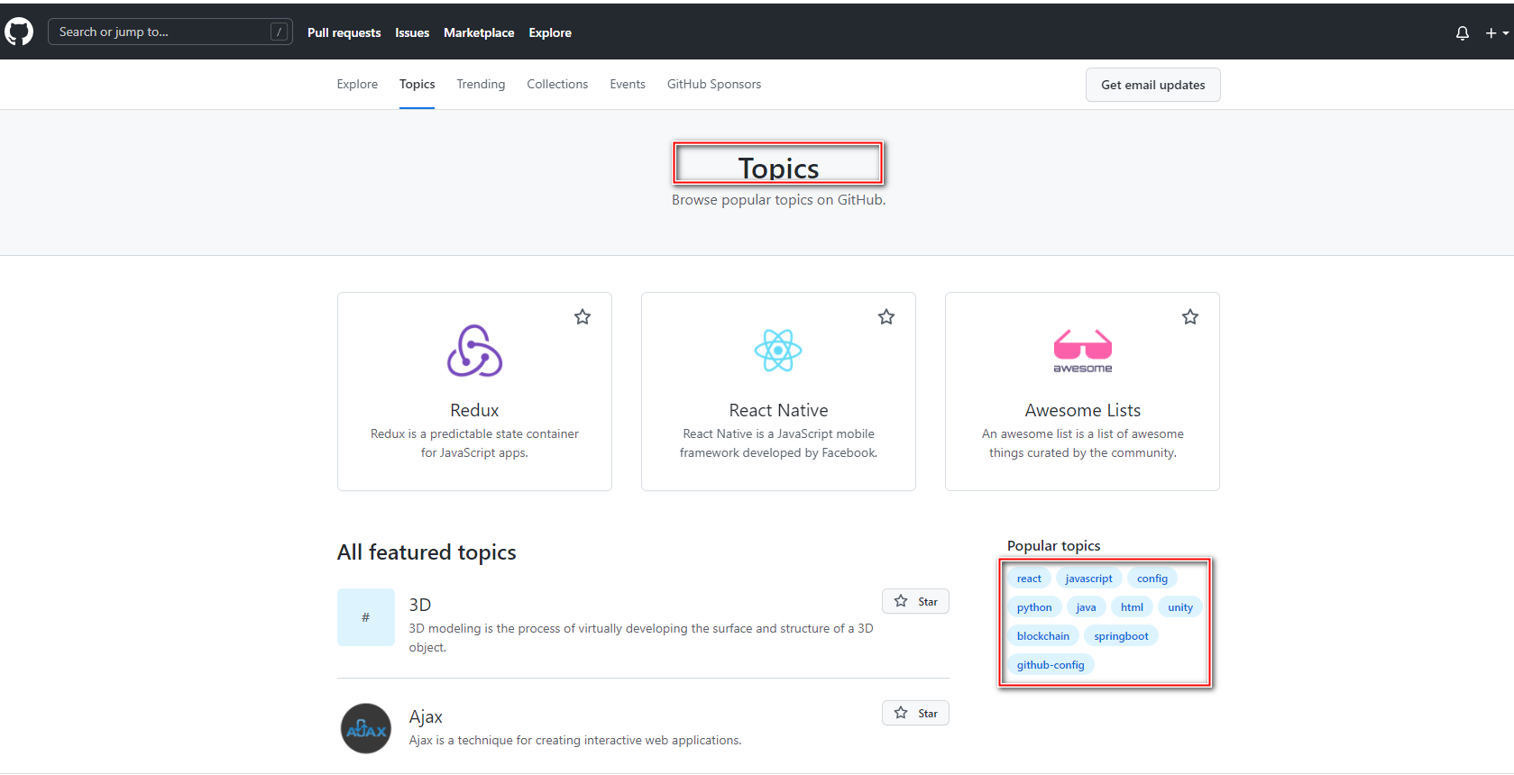
Task: Switch to the Trending tab
Action: coord(481,84)
